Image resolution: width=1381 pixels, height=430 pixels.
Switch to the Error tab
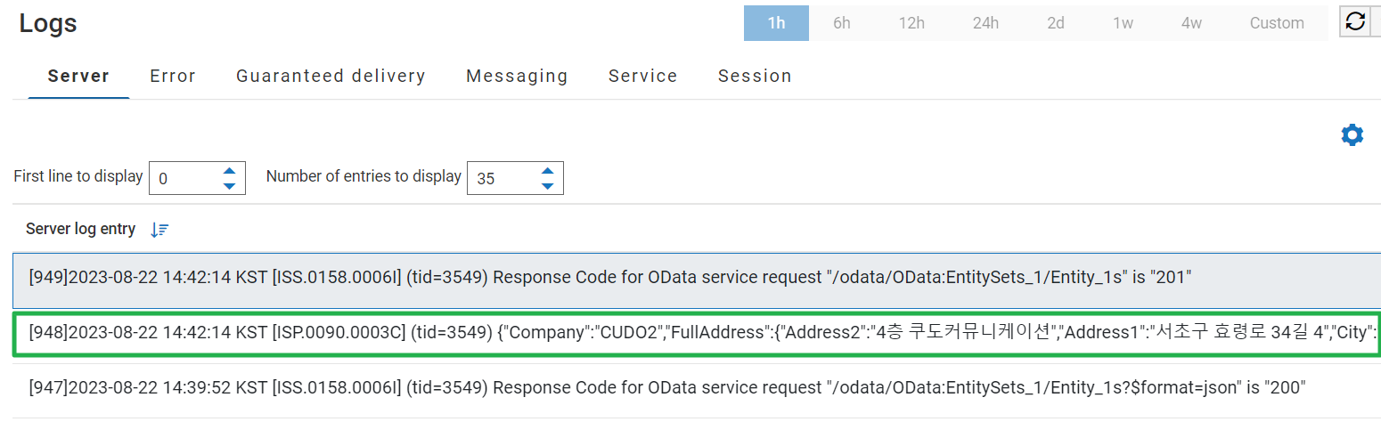click(x=173, y=77)
